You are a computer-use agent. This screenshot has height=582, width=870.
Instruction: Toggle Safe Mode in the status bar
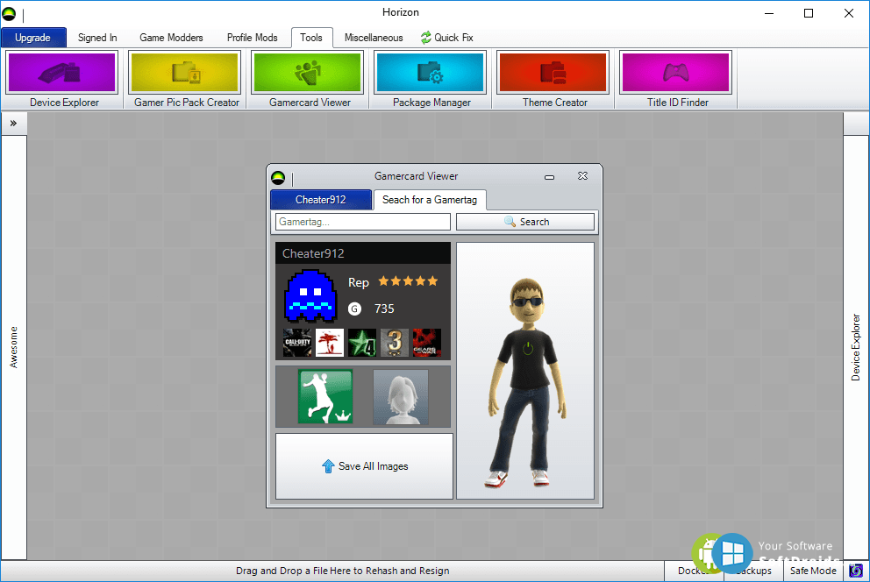[x=813, y=571]
